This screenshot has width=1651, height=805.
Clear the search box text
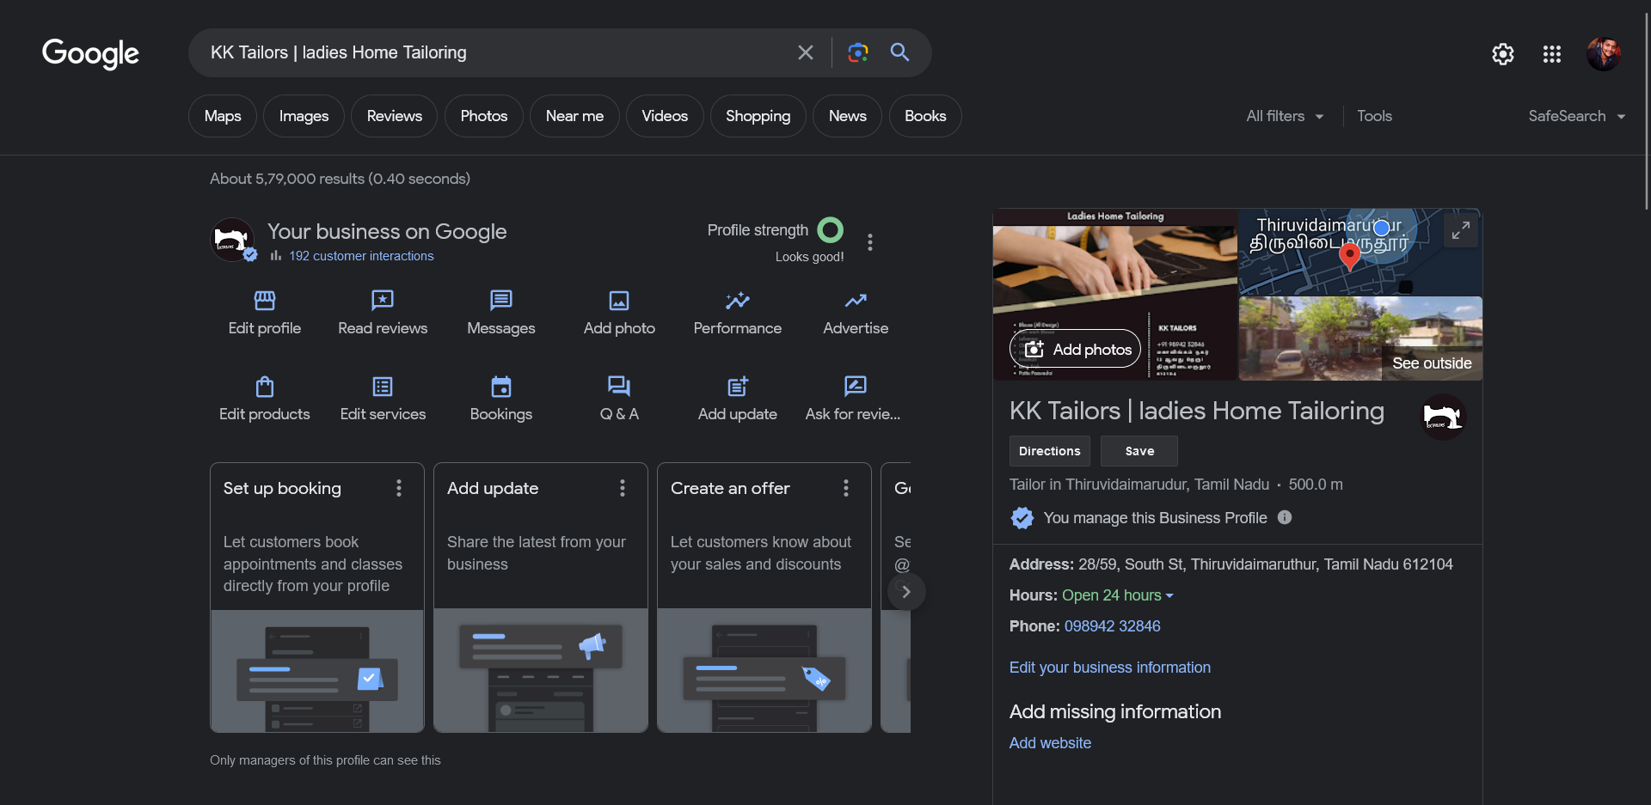pos(806,52)
